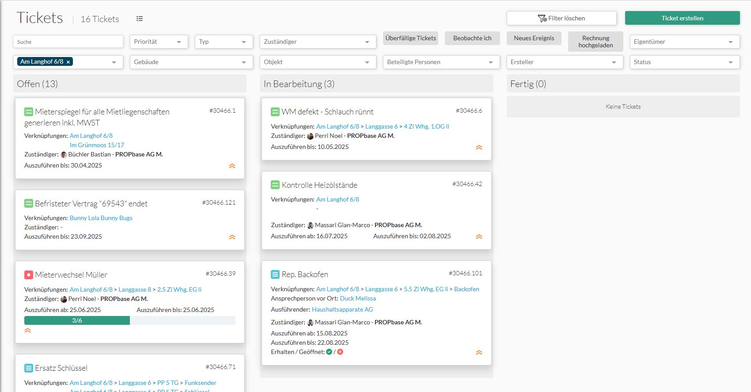This screenshot has width=751, height=392.
Task: Click blue list icon on Rep. Backofen ticket
Action: click(275, 274)
